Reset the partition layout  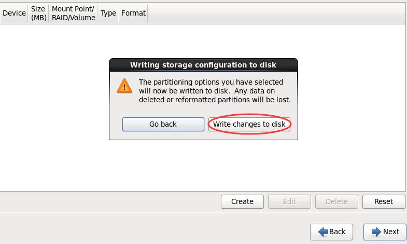click(x=384, y=201)
